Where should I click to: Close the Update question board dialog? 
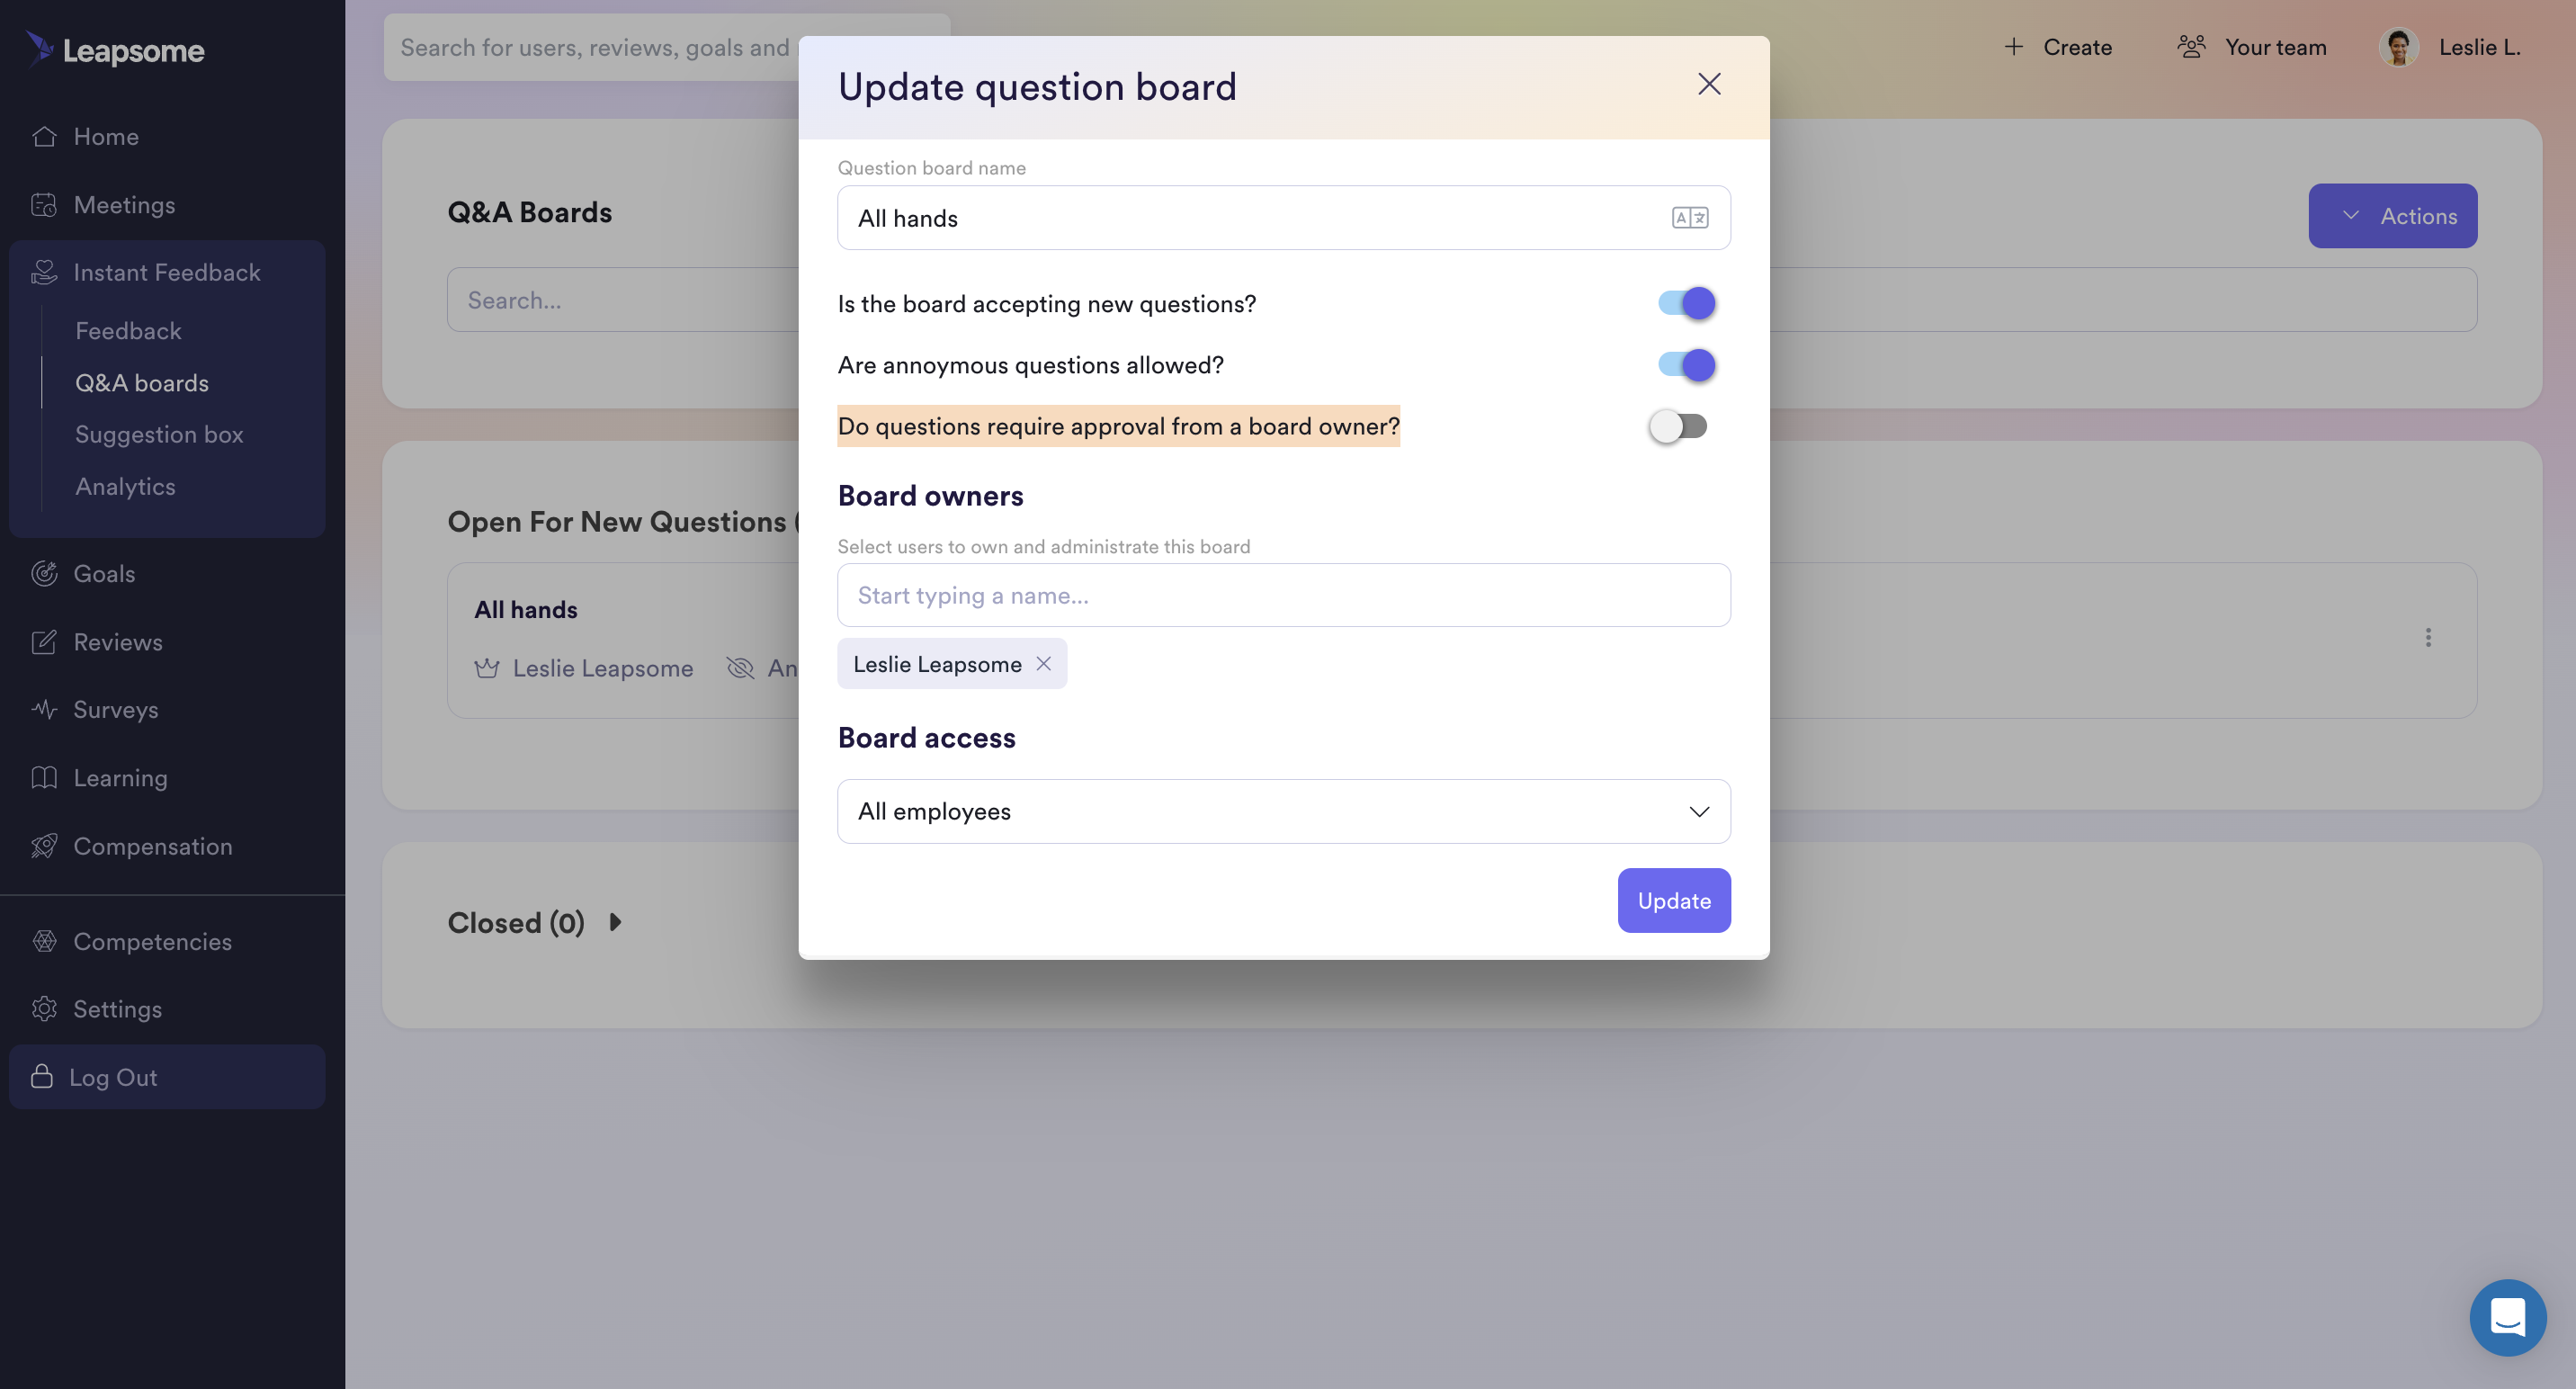1709,84
